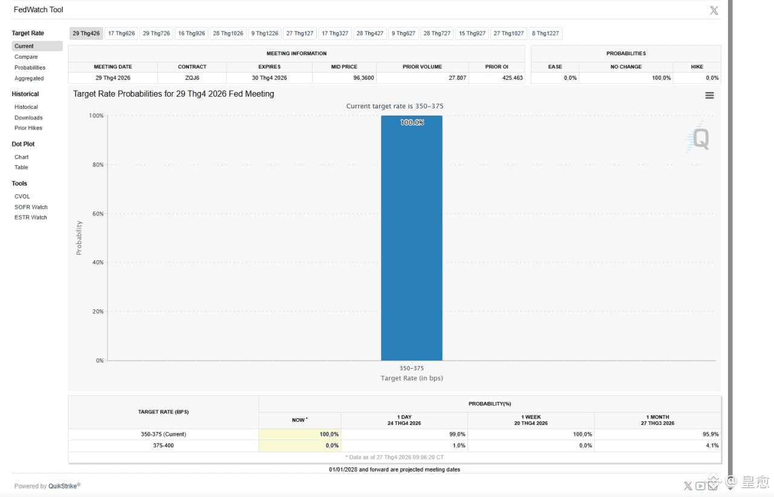Viewport: 774px width, 497px height.
Task: Open ESTR Watch tool
Action: (31, 217)
